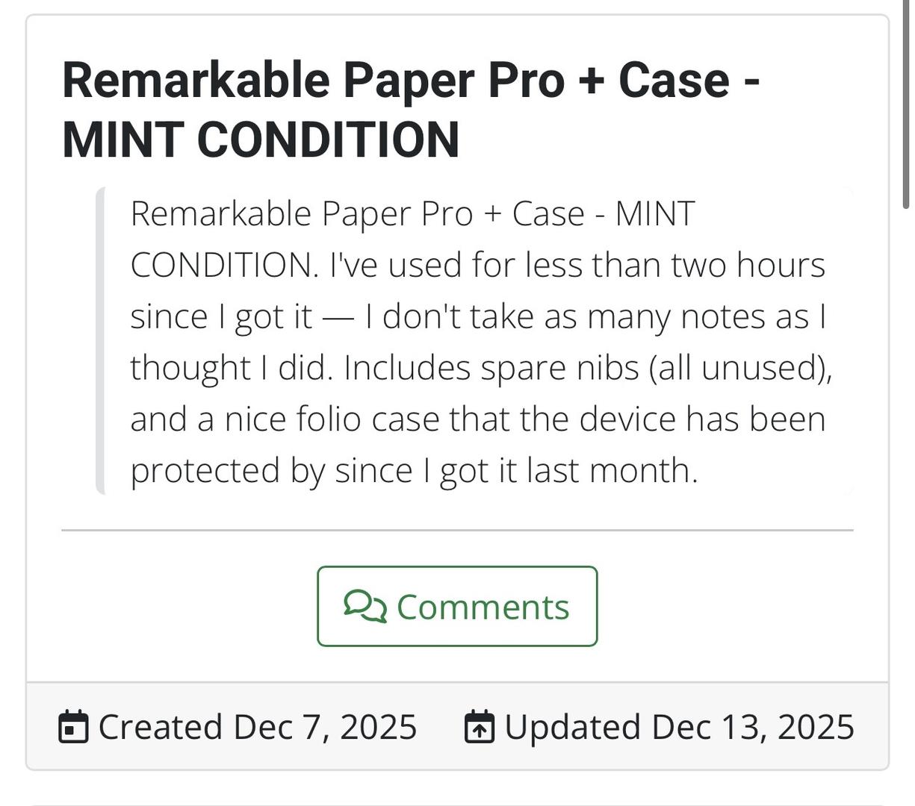Click the vertical scrollbar thumb at right edge
The image size is (915, 806).
pyautogui.click(x=907, y=104)
